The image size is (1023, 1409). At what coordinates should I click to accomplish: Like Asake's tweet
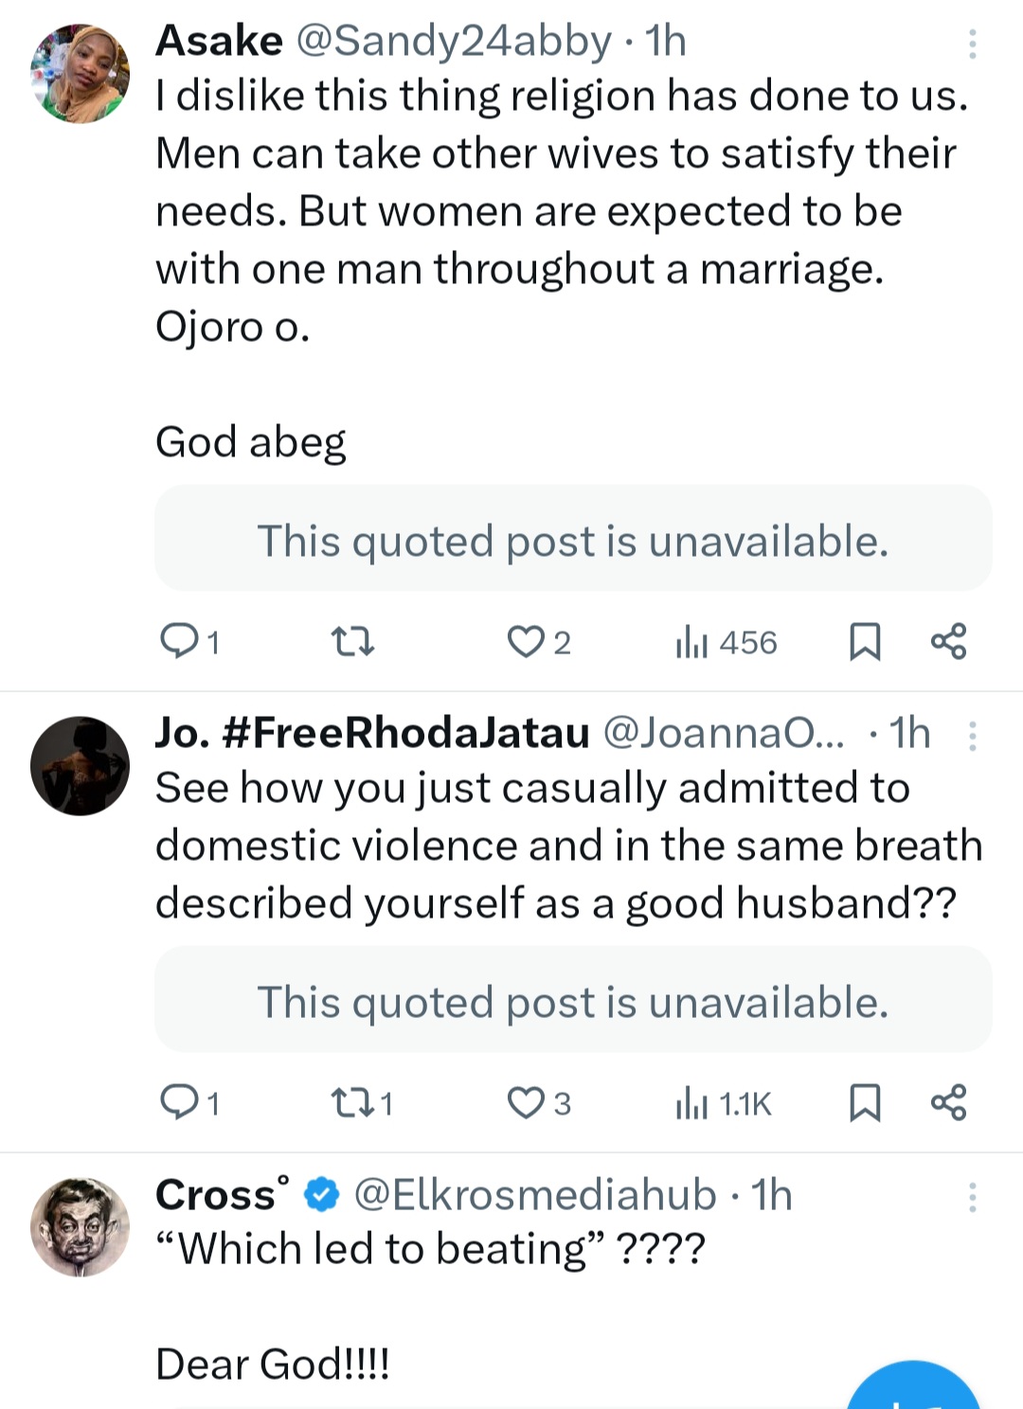[524, 642]
